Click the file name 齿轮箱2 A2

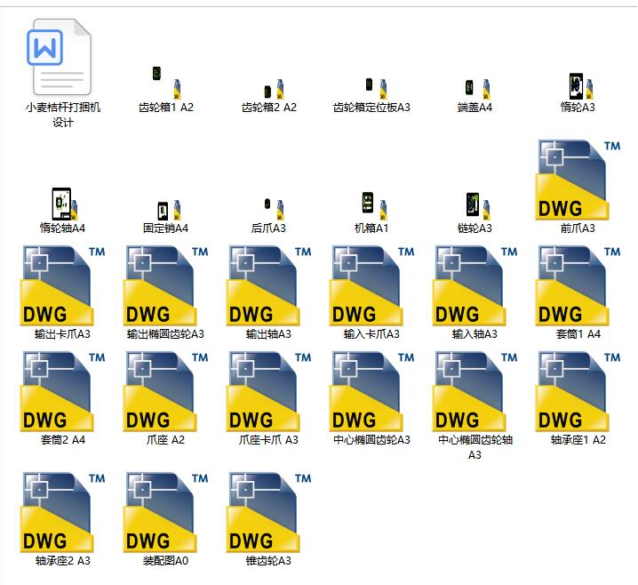[x=269, y=108]
